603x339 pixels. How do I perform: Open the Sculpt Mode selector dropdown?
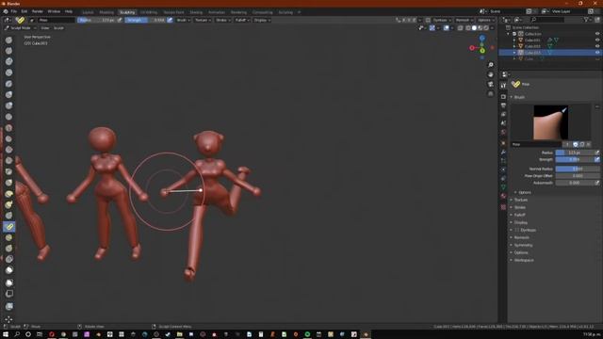tap(21, 28)
